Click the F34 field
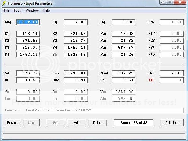Image resolution: width=188 pixels, height=141 pixels. coord(172,48)
